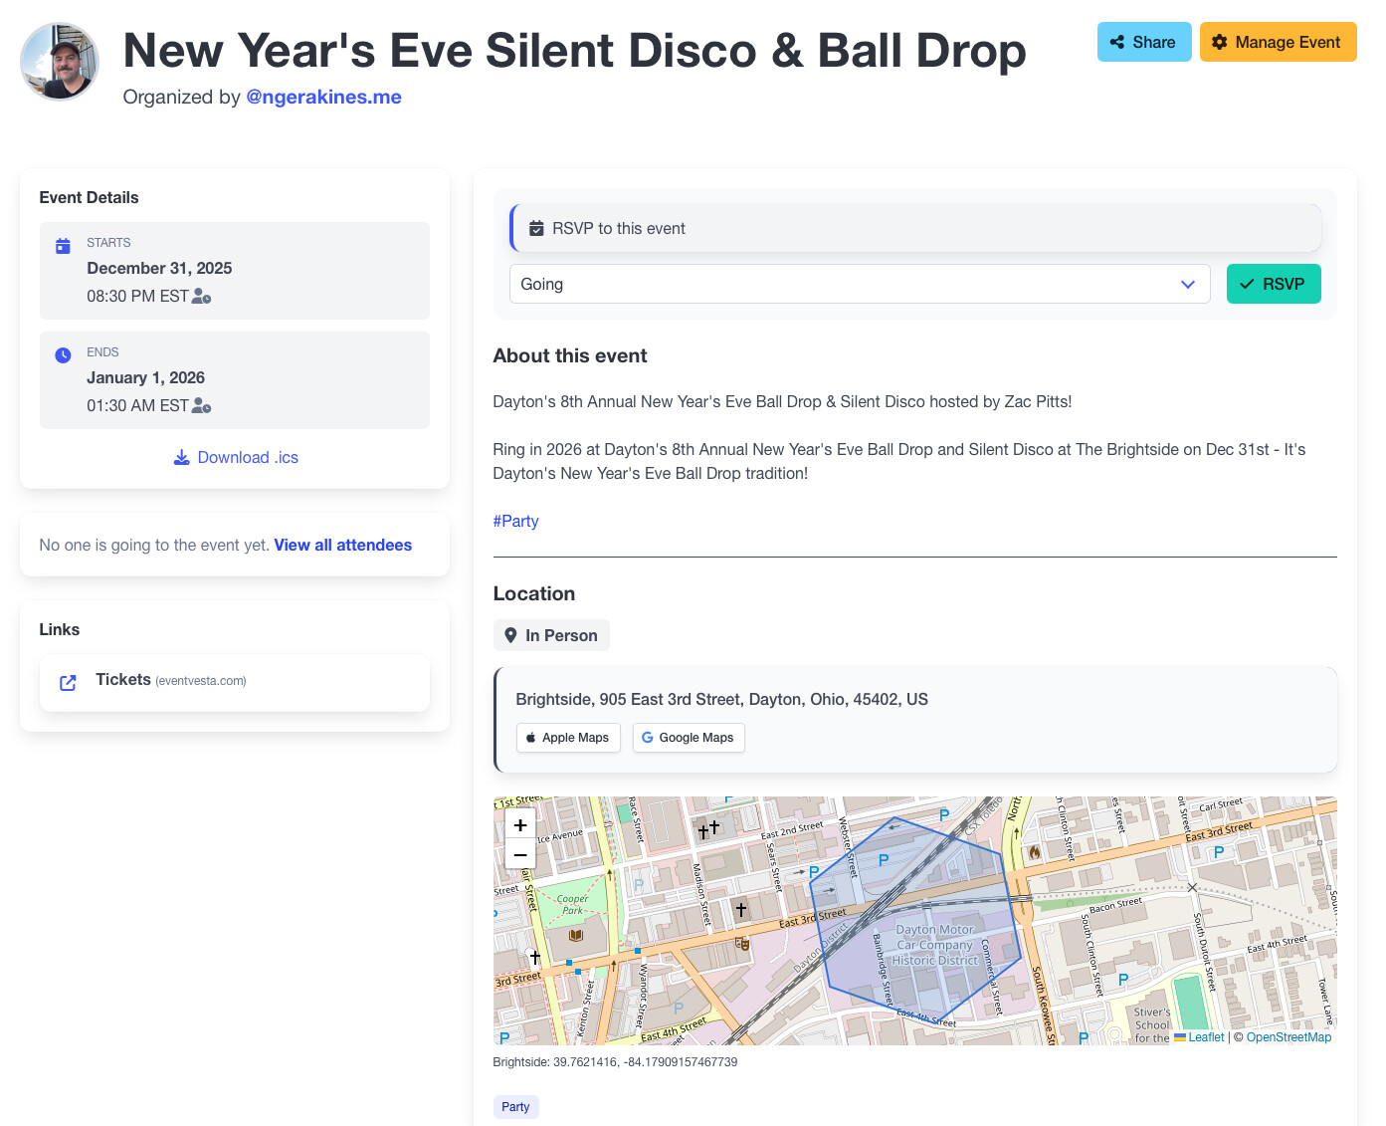Open the @ngerakines.me organizer profile

tap(323, 97)
